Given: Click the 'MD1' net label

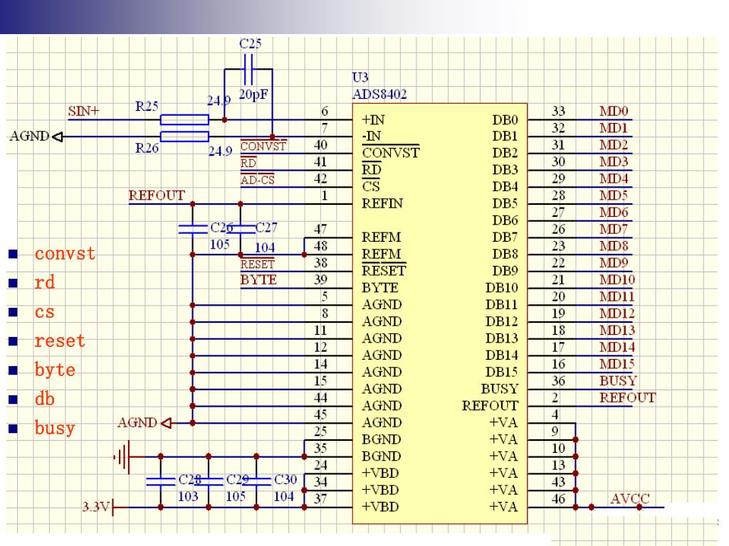Looking at the screenshot, I should [x=614, y=128].
